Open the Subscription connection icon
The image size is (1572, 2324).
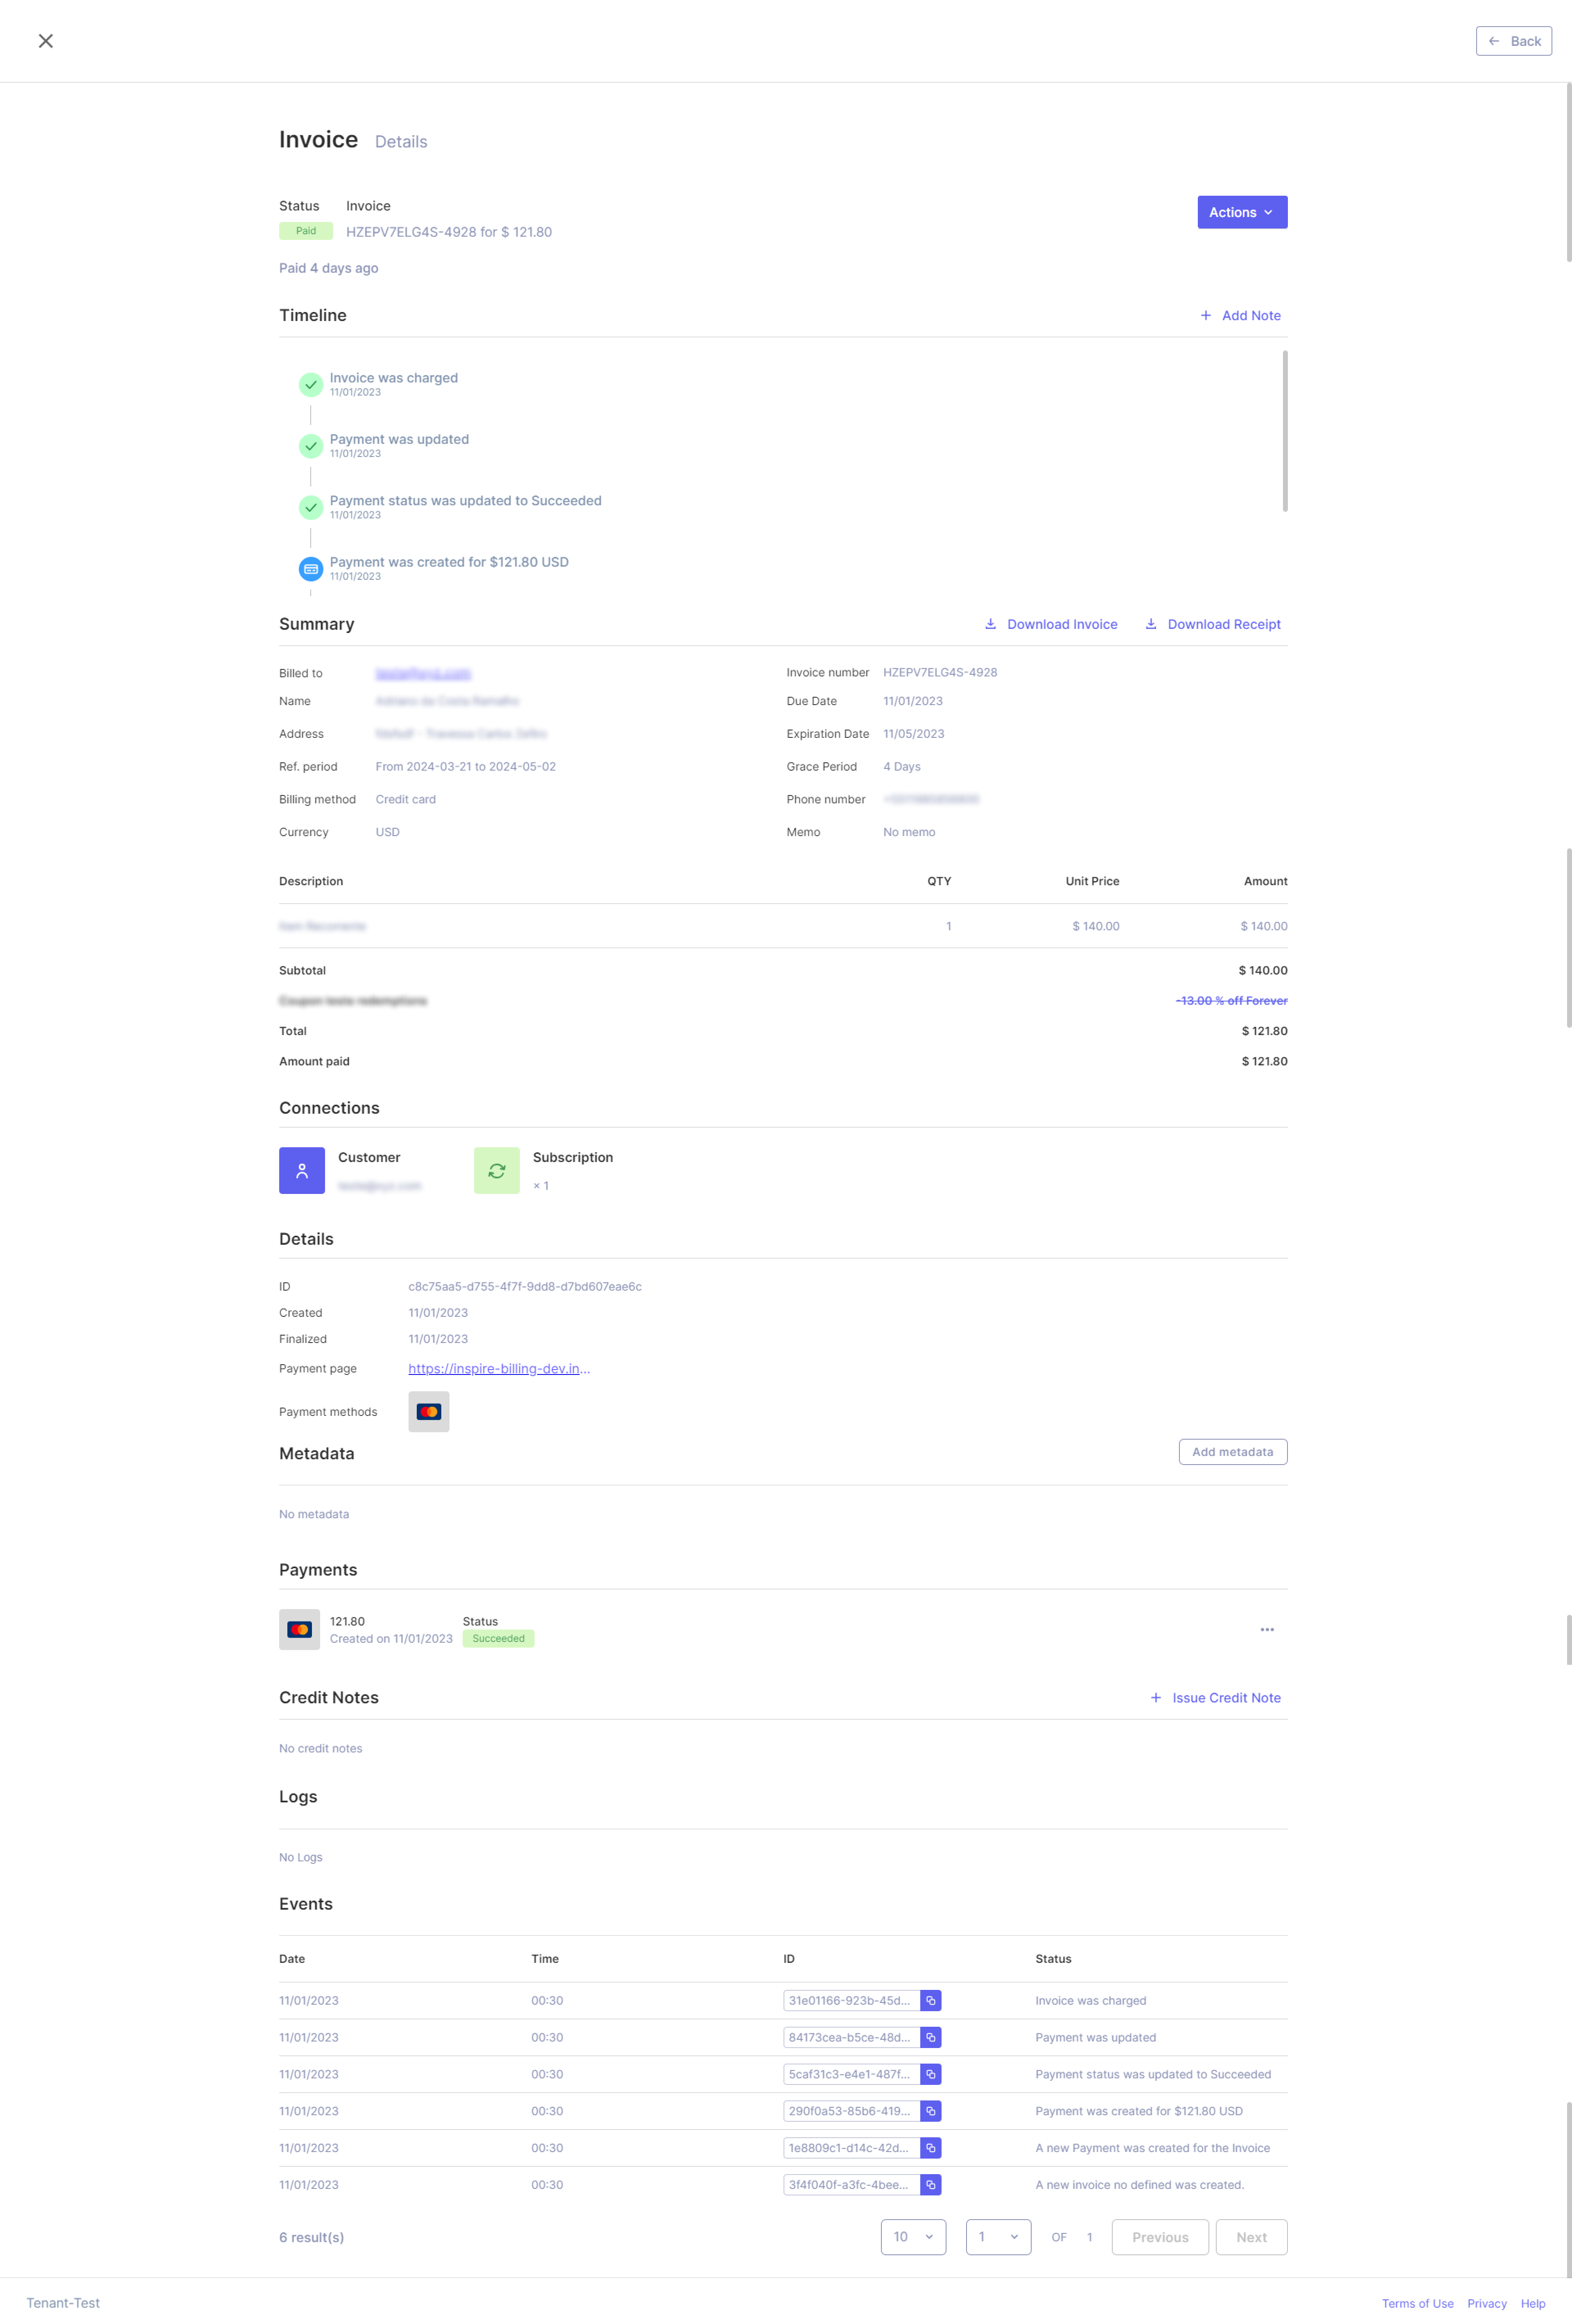point(497,1170)
